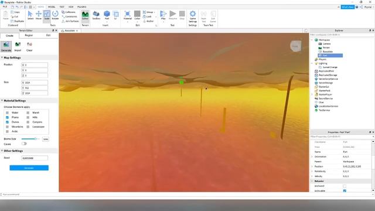Collapse the Material Settings section
Screen dimensions: 375x211
pyautogui.click(x=2, y=101)
